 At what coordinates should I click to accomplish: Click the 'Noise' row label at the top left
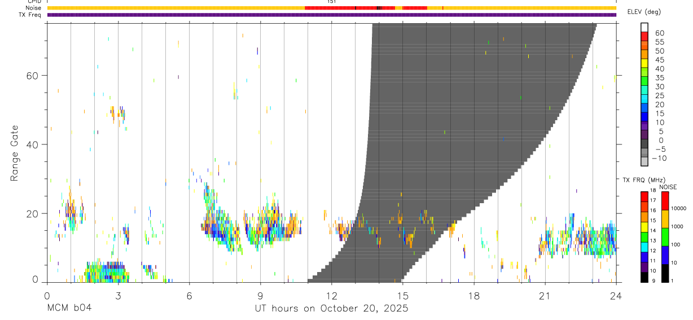pos(33,8)
